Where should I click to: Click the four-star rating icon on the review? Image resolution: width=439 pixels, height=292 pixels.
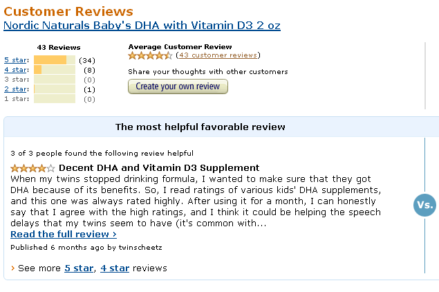point(32,168)
